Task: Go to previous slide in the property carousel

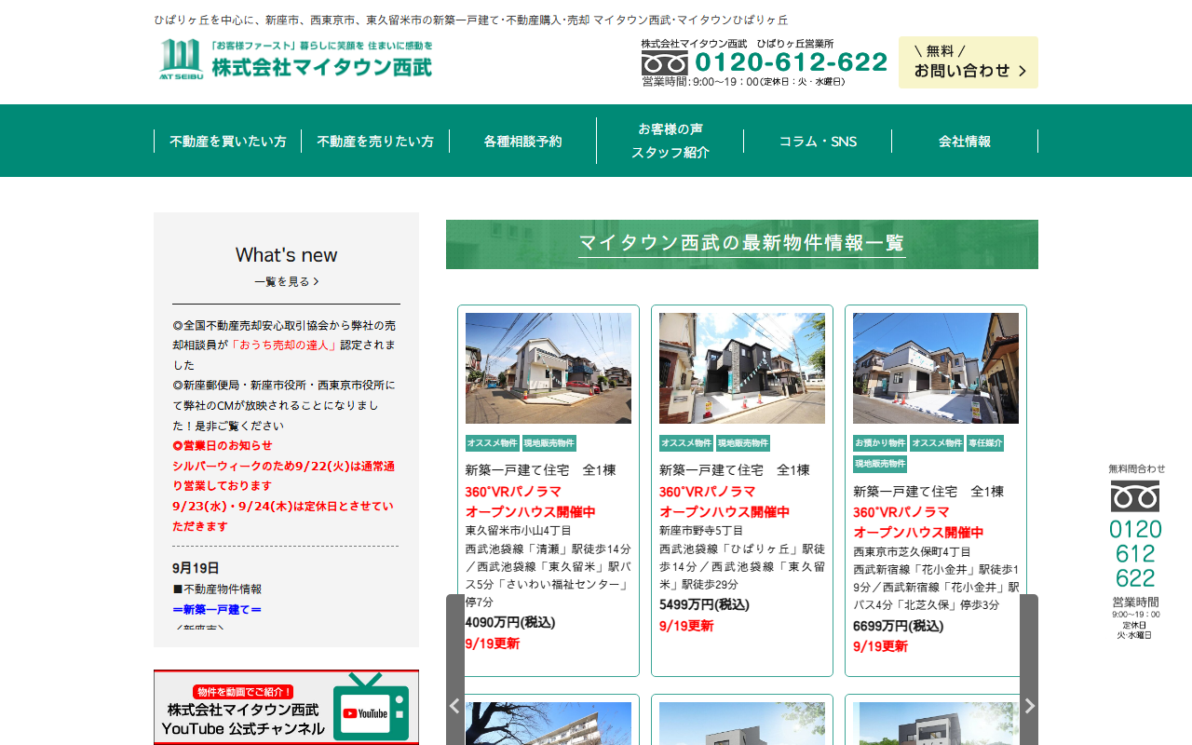Action: click(x=455, y=706)
